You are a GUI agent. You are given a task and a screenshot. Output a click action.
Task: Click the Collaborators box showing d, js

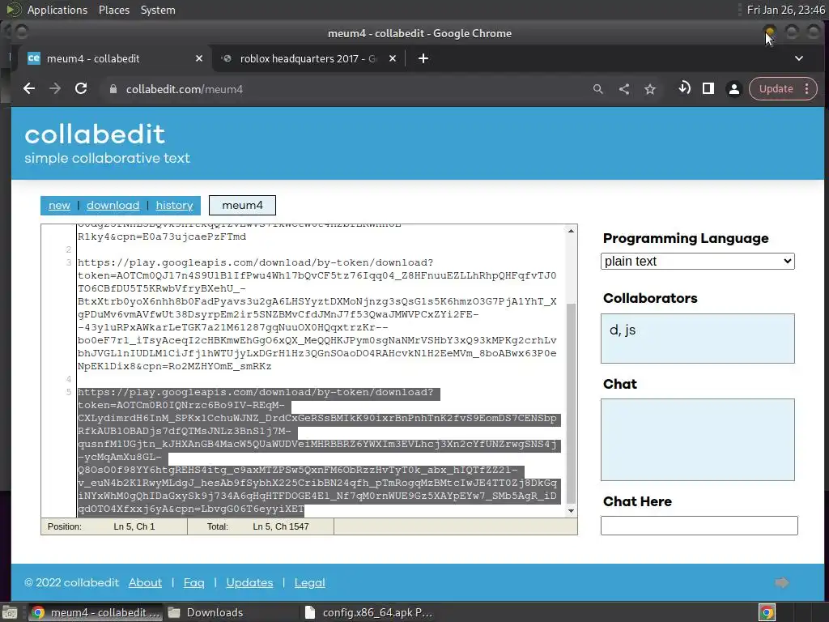697,339
